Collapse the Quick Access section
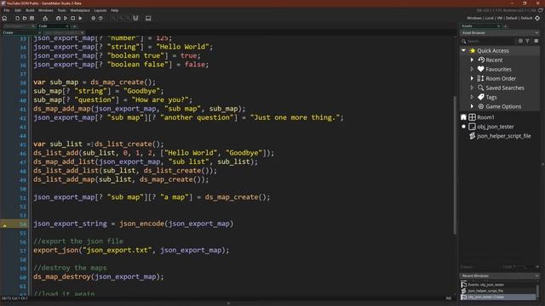The height and width of the screenshot is (306, 545). click(463, 51)
